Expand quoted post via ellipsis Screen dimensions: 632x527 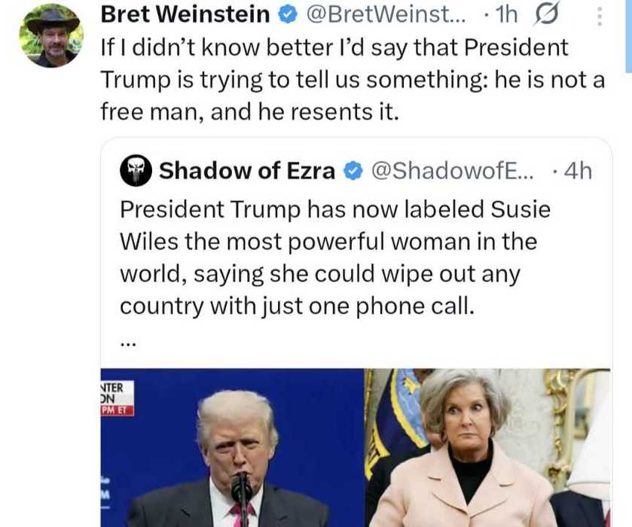click(129, 343)
